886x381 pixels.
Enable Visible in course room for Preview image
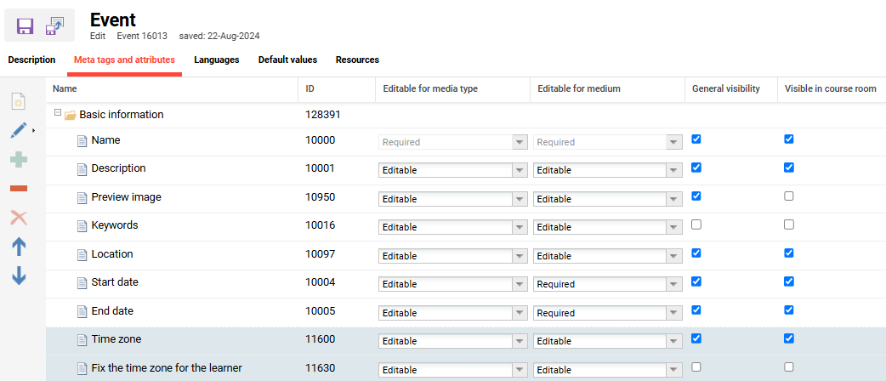(789, 196)
